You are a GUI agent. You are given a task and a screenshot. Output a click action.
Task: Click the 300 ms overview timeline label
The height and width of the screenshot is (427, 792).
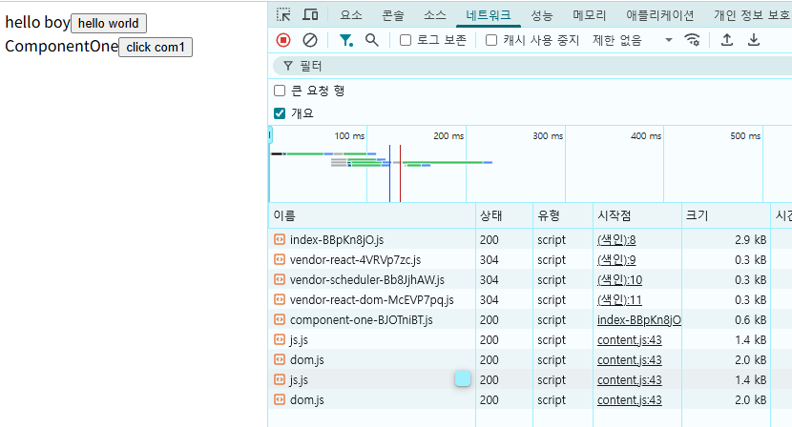pos(548,135)
